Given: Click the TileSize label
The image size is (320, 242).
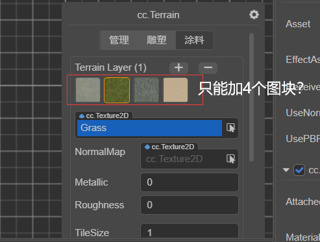Looking at the screenshot, I should pos(92,233).
